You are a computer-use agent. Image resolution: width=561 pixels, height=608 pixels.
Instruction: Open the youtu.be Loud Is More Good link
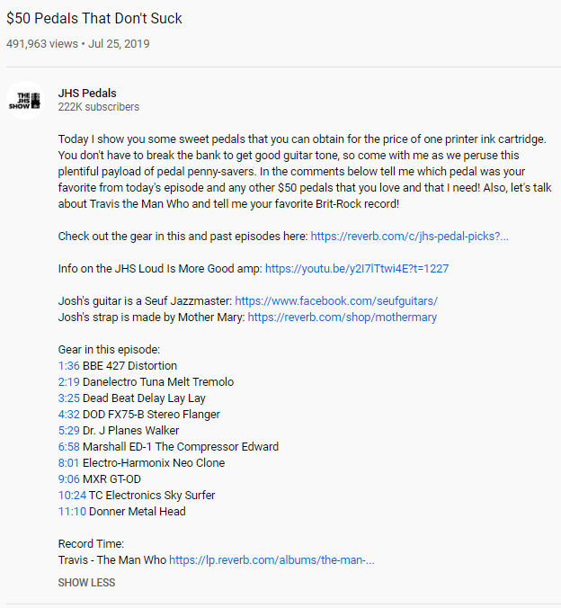click(357, 268)
